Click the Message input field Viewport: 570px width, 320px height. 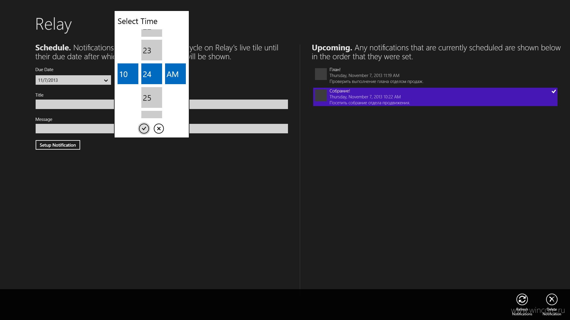[x=162, y=129]
